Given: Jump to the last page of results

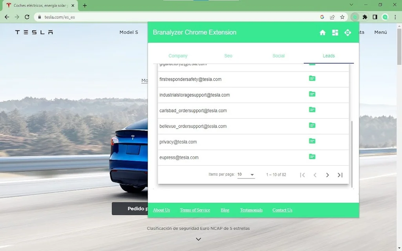Looking at the screenshot, I should click(x=340, y=175).
